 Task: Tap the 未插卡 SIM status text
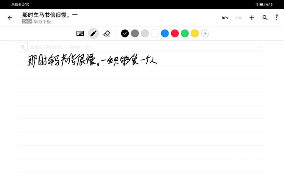pos(16,4)
